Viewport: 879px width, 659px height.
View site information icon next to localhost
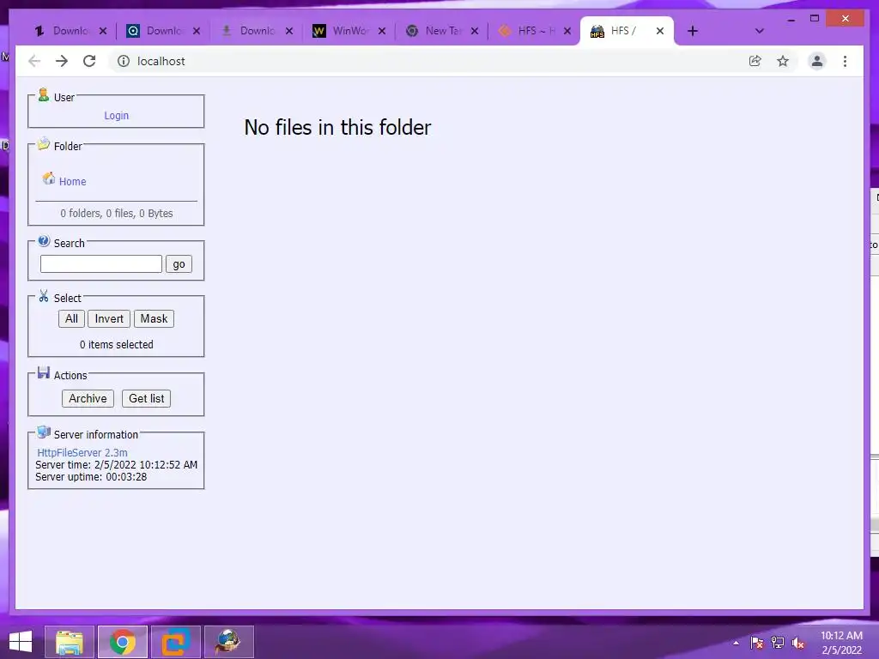tap(124, 61)
